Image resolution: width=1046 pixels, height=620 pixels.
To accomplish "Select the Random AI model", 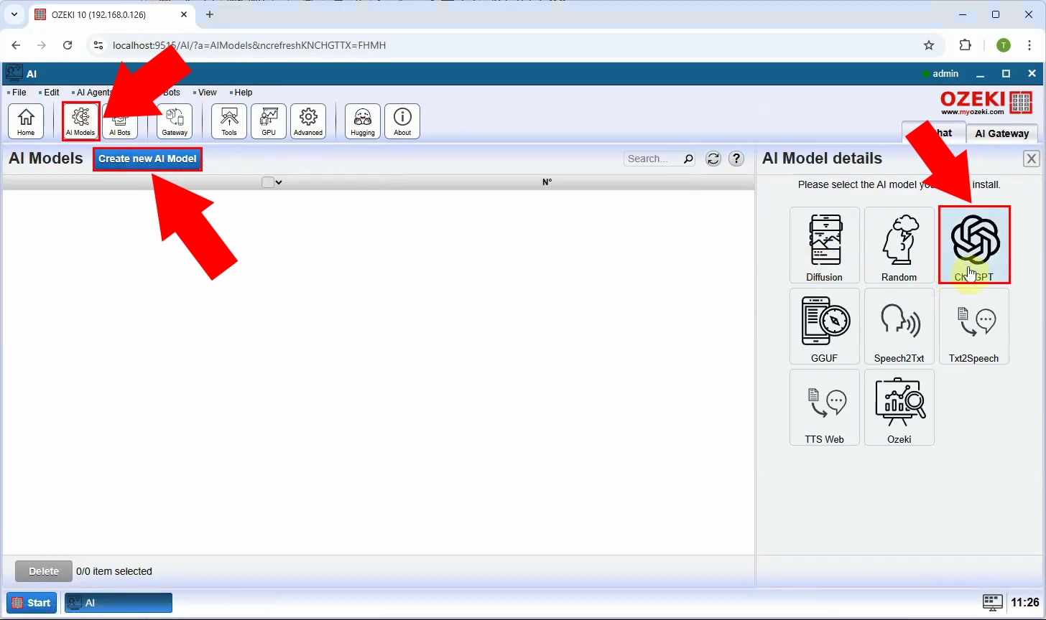I will (899, 245).
